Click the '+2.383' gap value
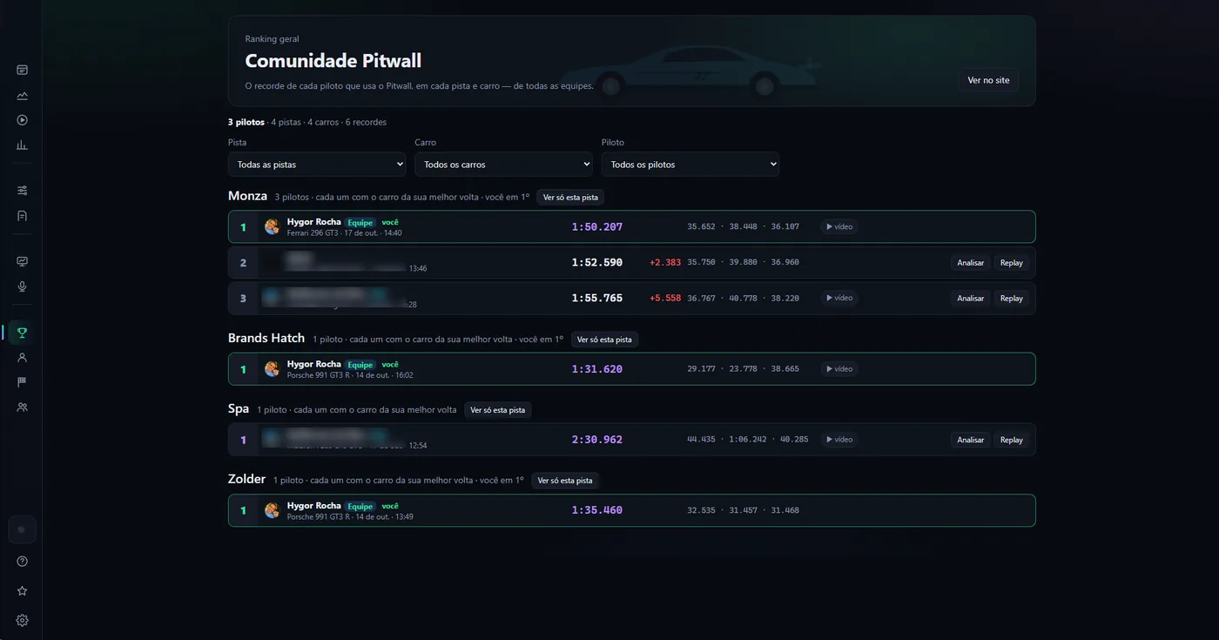This screenshot has width=1219, height=640. pos(665,262)
